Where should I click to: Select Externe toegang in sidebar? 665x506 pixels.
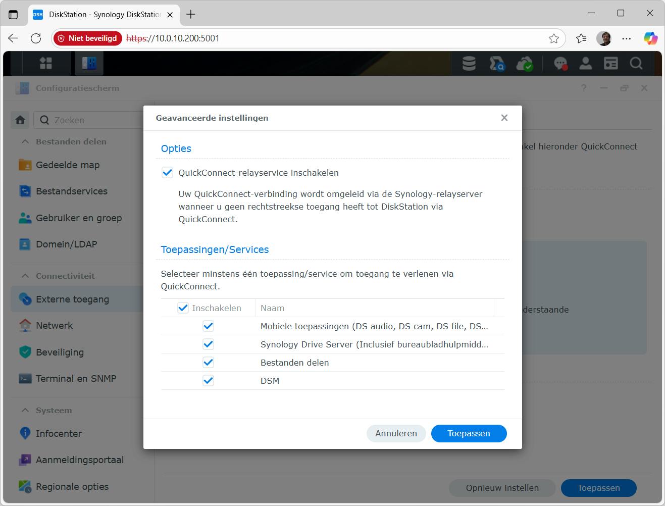77,299
